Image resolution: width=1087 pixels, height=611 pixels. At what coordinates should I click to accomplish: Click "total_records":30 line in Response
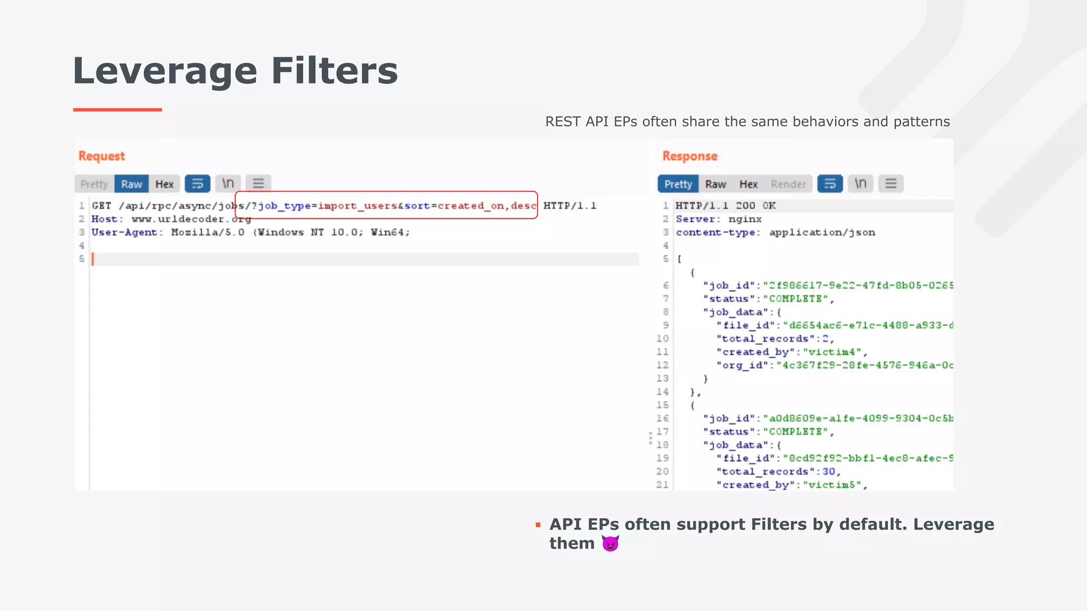(778, 472)
